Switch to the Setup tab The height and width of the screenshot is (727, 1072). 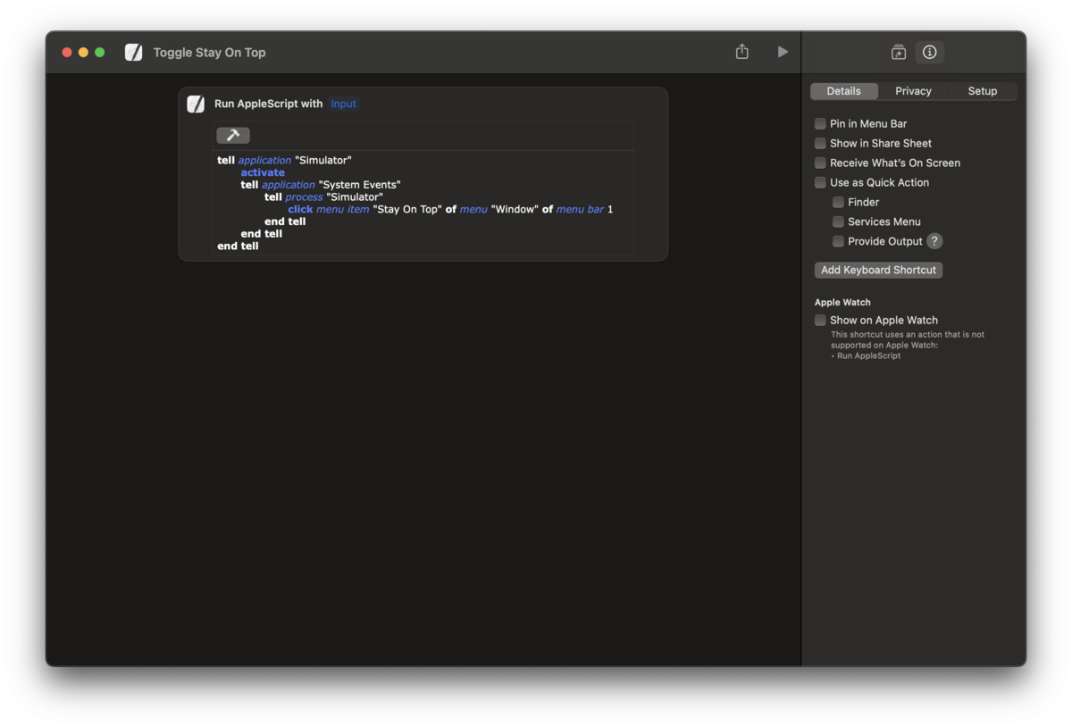(982, 90)
